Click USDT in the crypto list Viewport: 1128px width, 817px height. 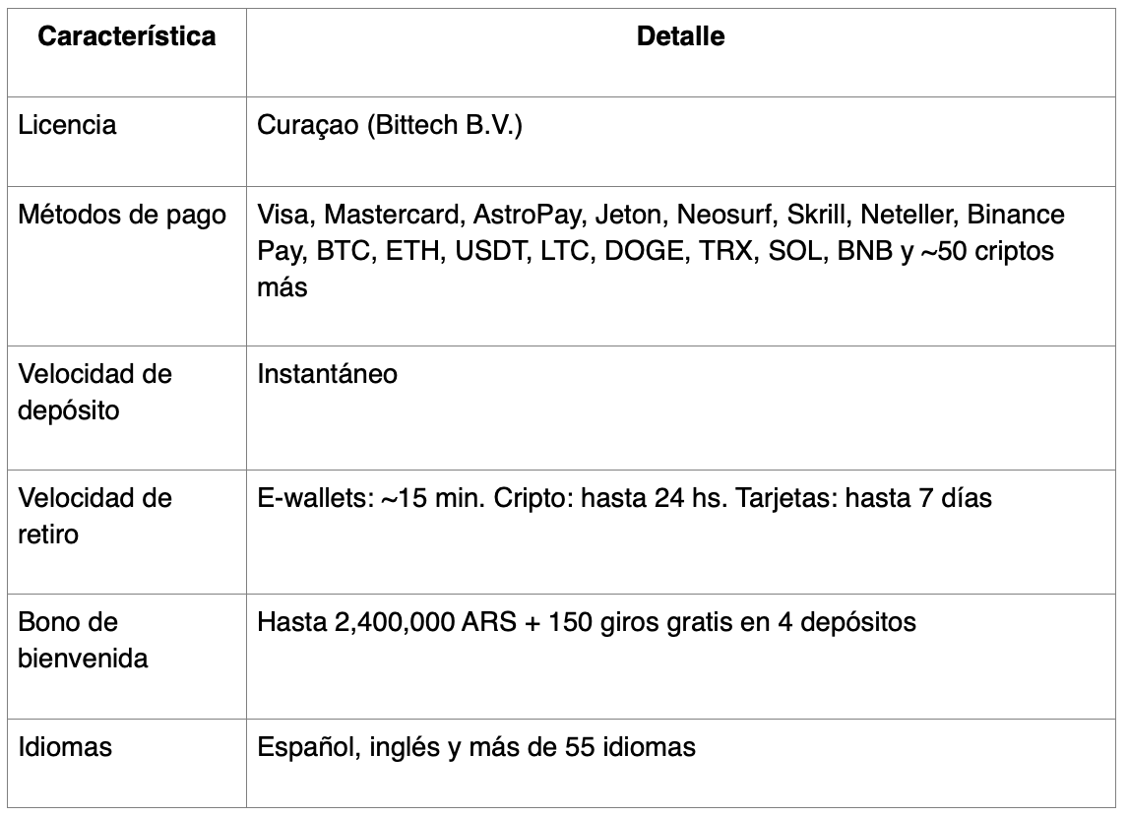[492, 251]
